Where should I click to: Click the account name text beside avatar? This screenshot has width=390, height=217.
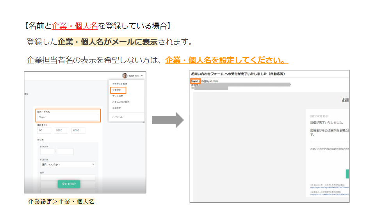click(134, 76)
